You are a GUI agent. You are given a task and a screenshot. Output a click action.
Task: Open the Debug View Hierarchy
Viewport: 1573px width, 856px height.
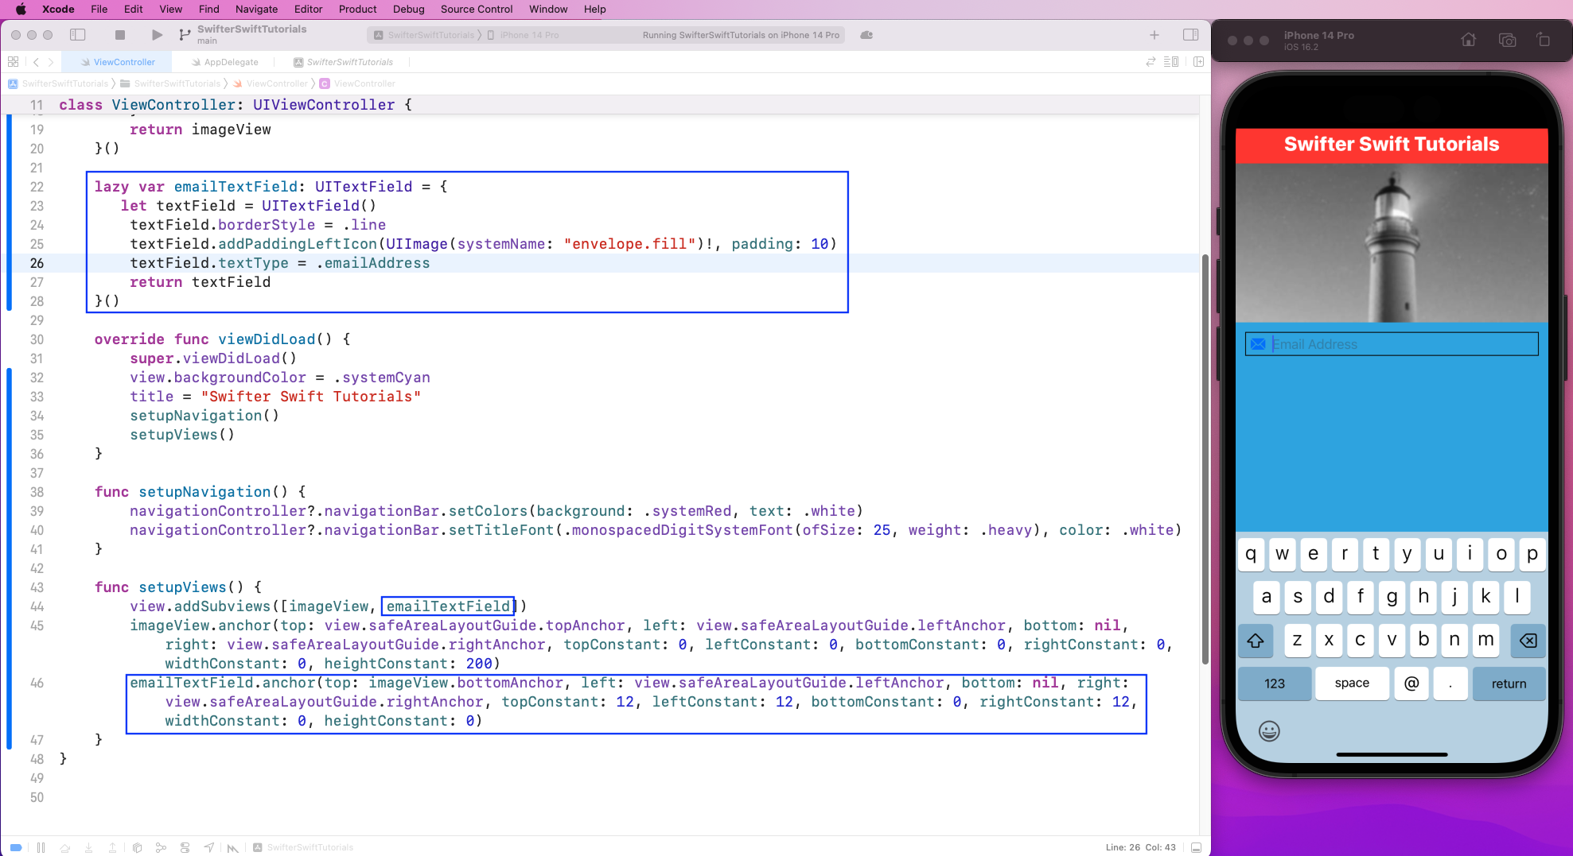point(137,847)
